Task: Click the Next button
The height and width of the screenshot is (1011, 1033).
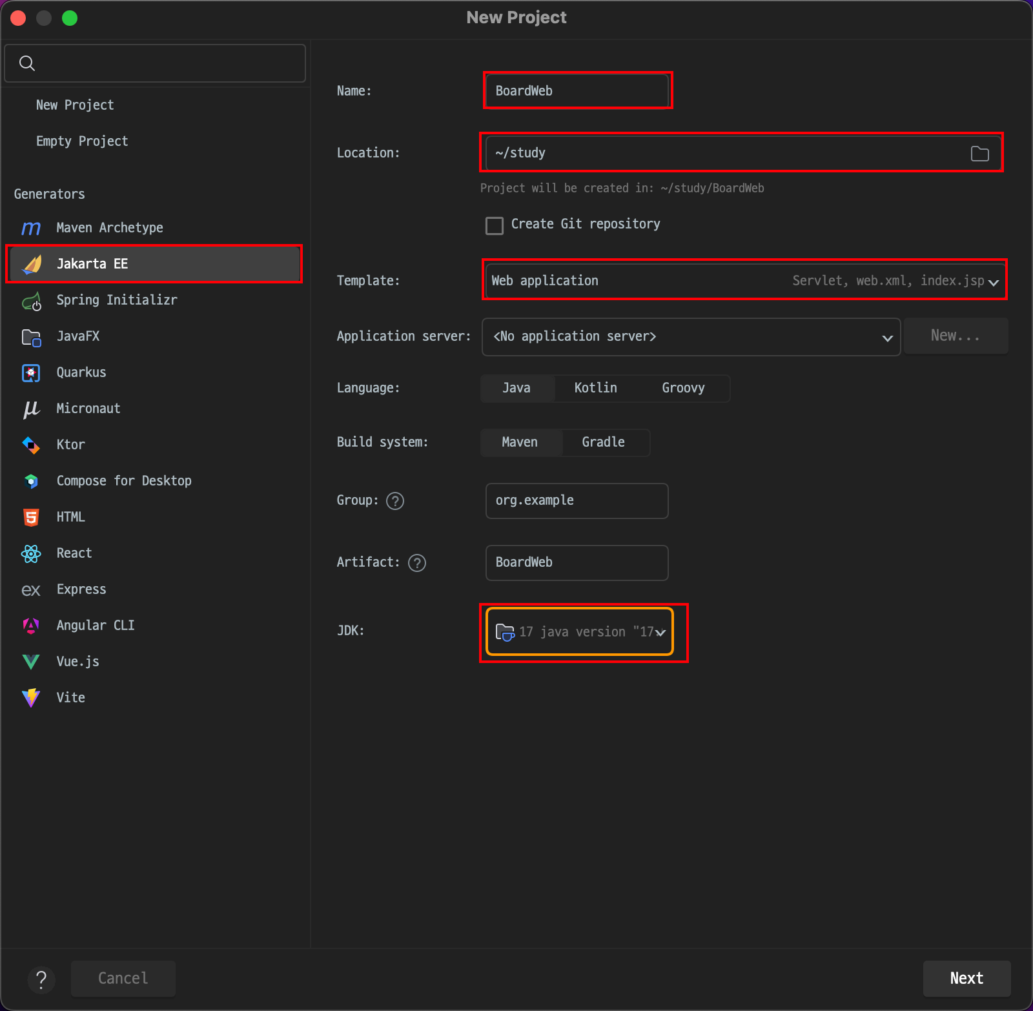Action: [x=967, y=979]
